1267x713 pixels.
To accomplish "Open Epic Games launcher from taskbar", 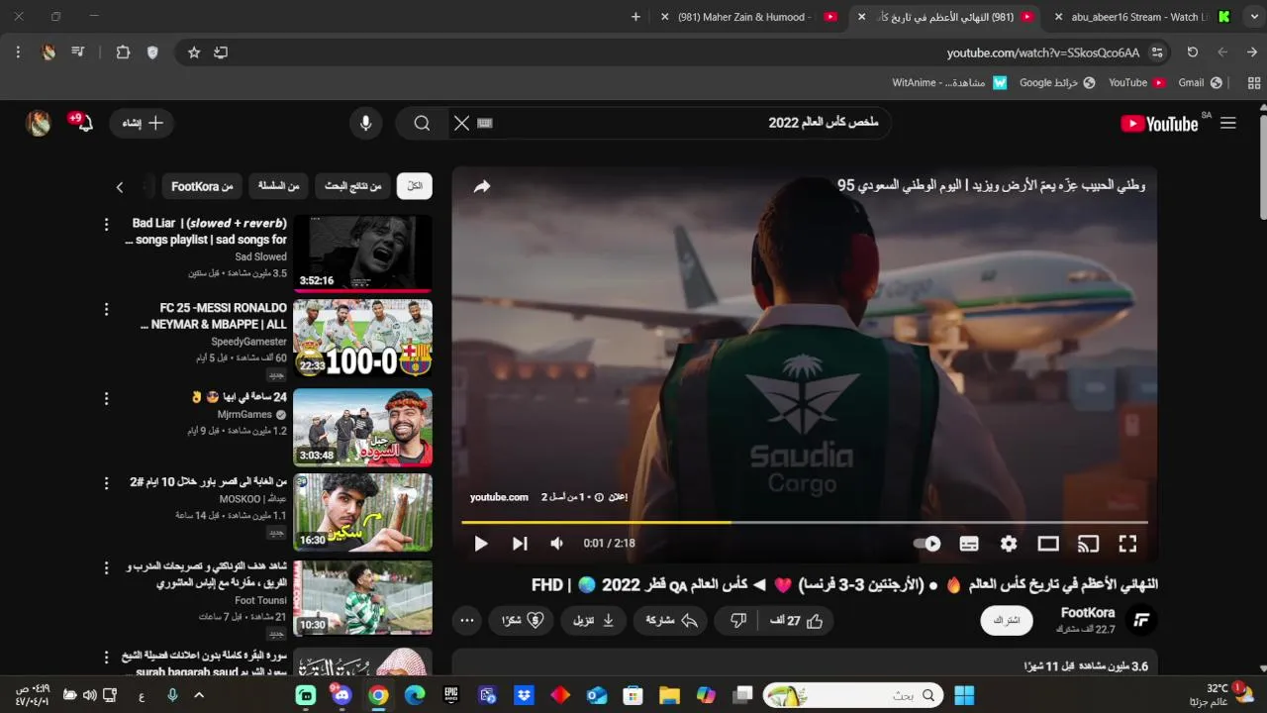I will click(x=451, y=695).
